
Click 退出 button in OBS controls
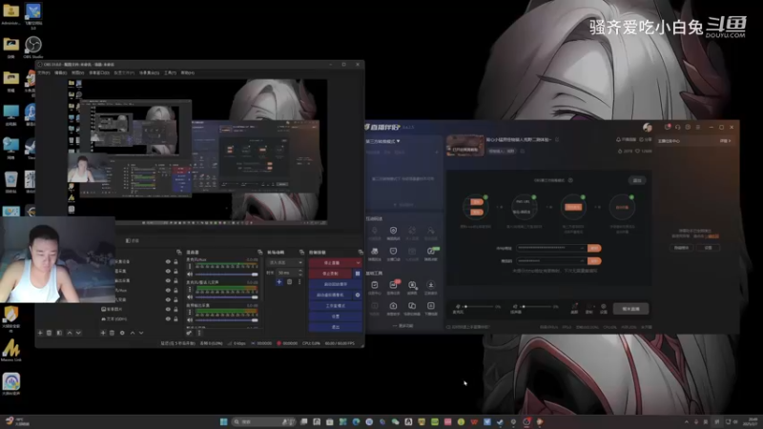(336, 327)
